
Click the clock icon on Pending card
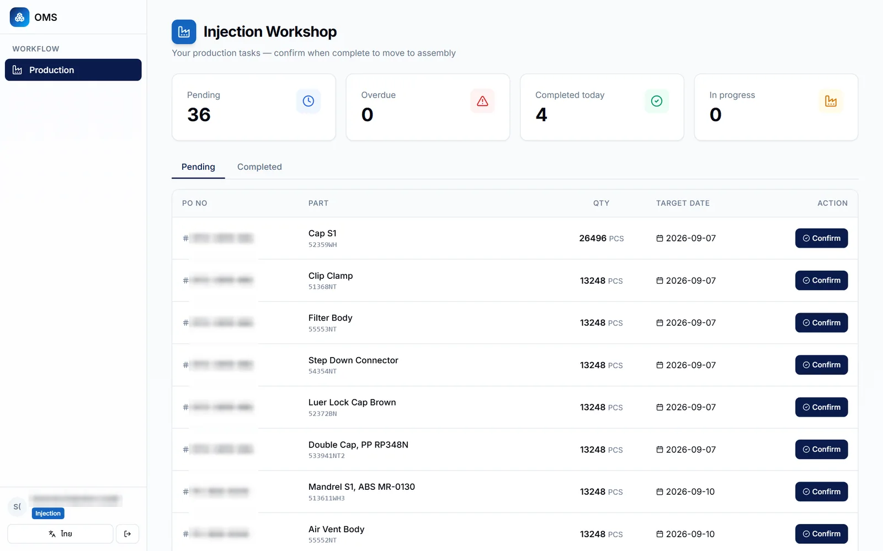coord(308,101)
